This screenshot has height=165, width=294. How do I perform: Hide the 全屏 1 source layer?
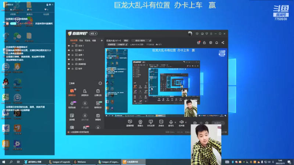pos(69,55)
